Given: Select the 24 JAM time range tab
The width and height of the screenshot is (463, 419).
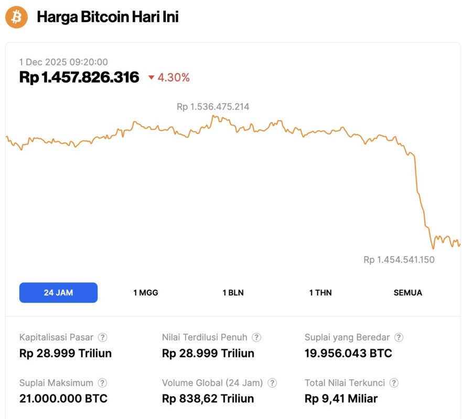Looking at the screenshot, I should click(58, 293).
